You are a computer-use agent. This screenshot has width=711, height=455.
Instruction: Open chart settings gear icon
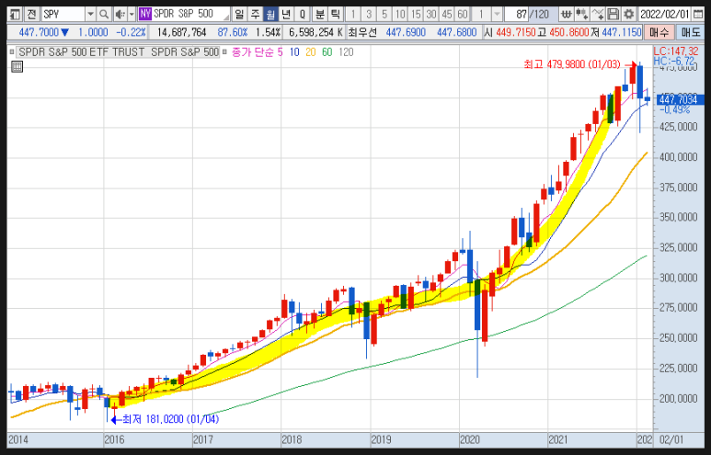[x=628, y=15]
